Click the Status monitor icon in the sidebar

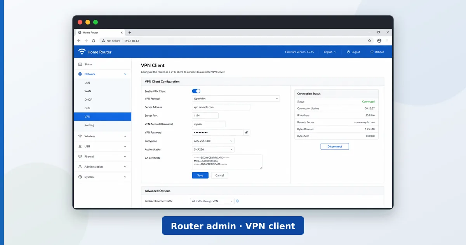(x=80, y=64)
